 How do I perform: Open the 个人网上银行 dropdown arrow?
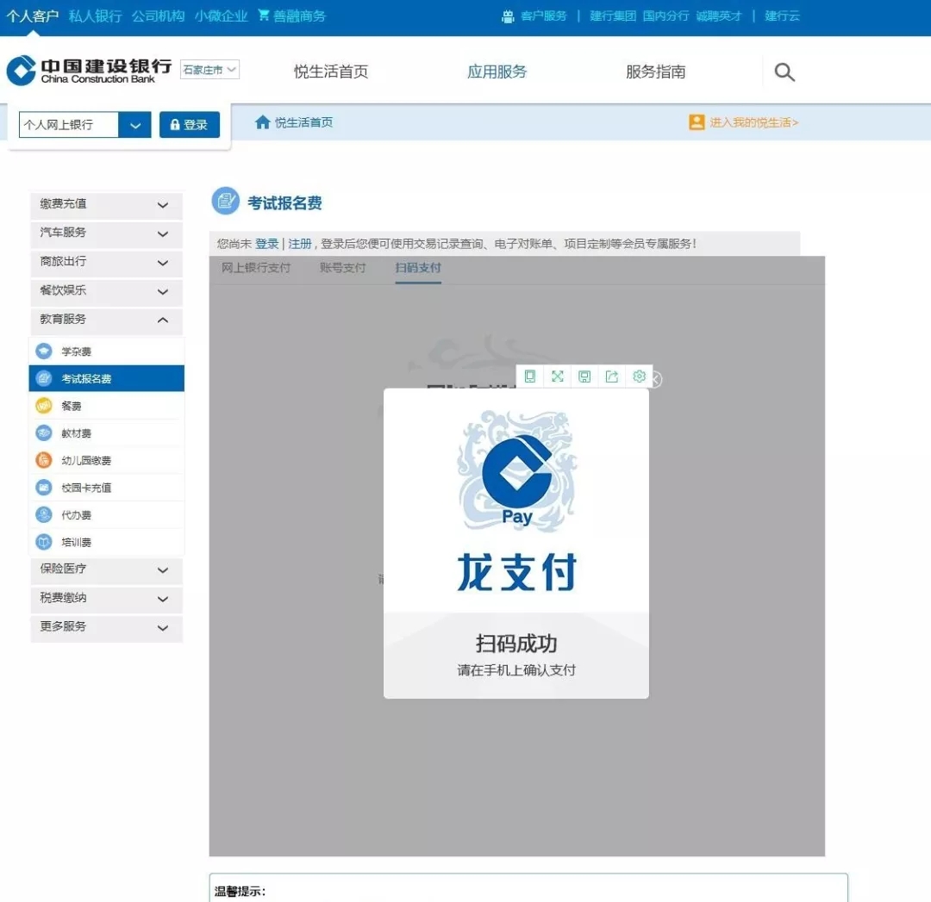[x=134, y=125]
